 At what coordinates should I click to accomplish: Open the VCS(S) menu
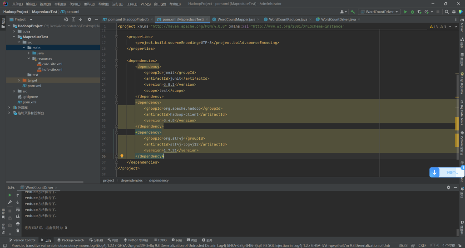click(145, 4)
